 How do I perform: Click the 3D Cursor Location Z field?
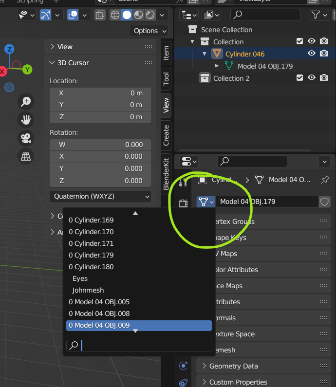click(100, 117)
